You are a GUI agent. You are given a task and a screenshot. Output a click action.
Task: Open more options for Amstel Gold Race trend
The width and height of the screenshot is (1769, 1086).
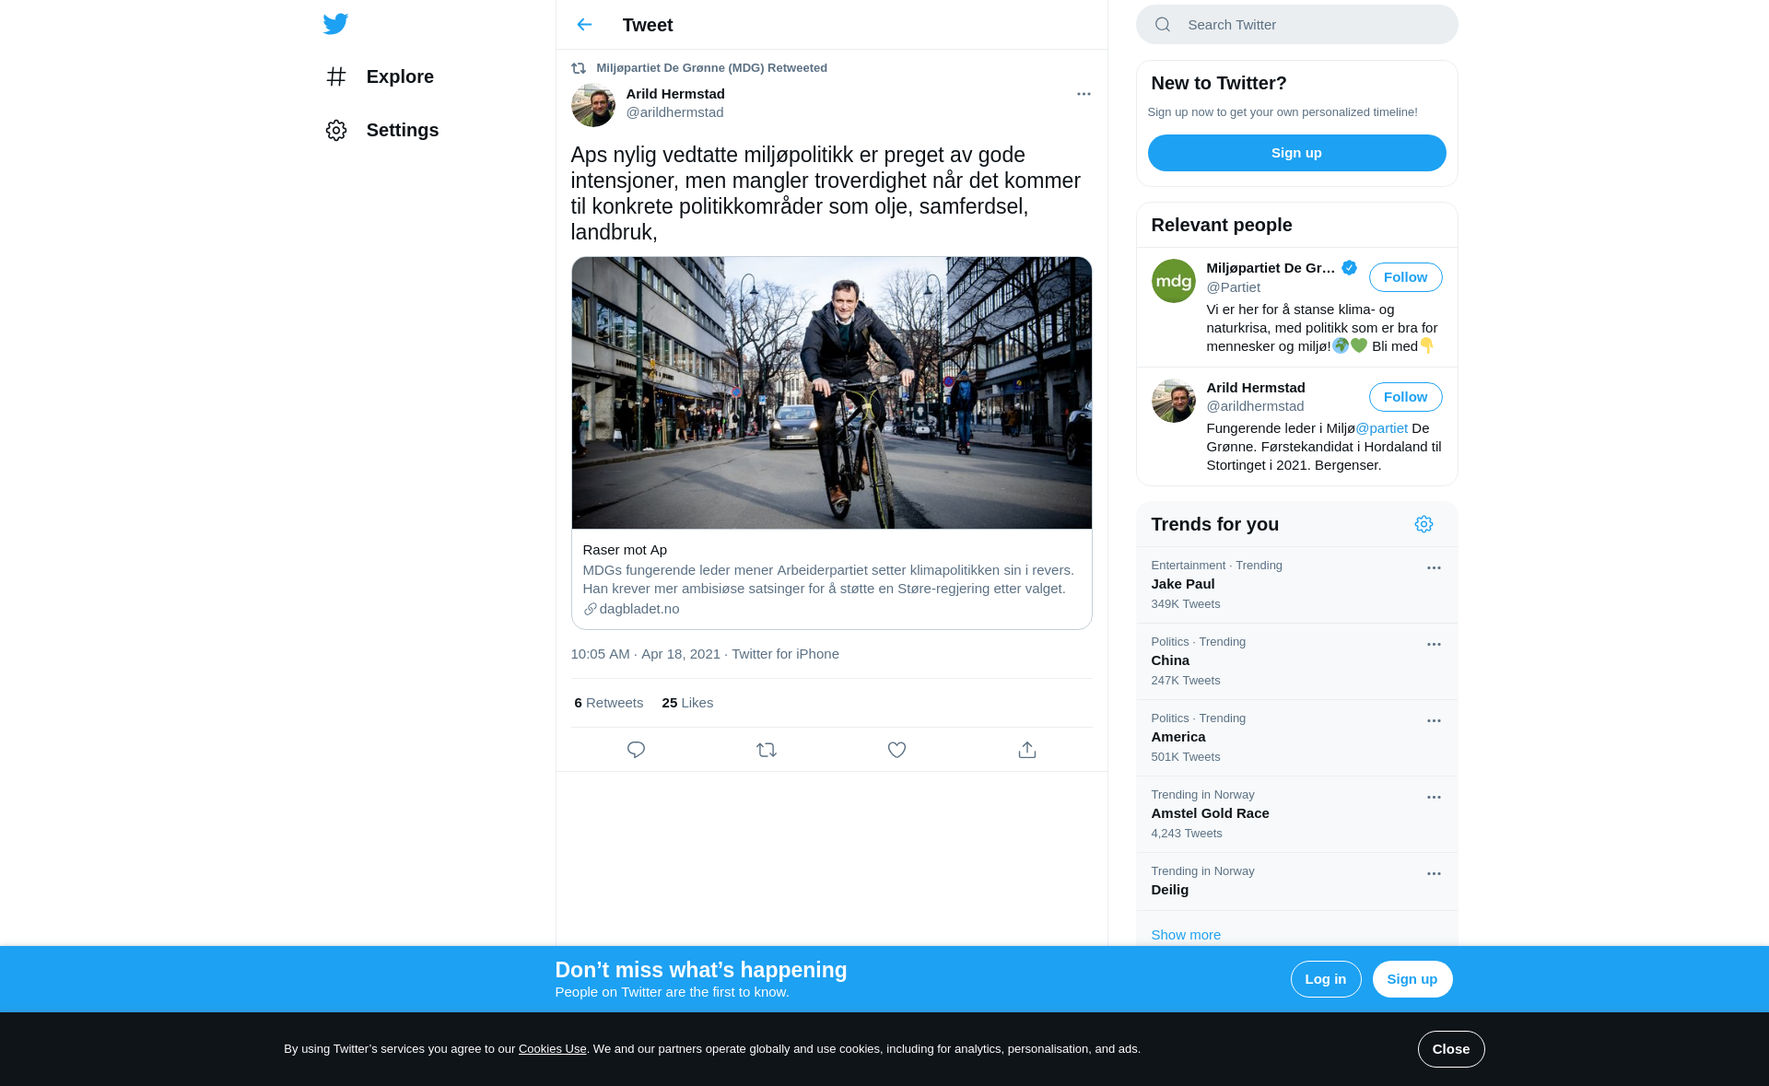(x=1434, y=798)
